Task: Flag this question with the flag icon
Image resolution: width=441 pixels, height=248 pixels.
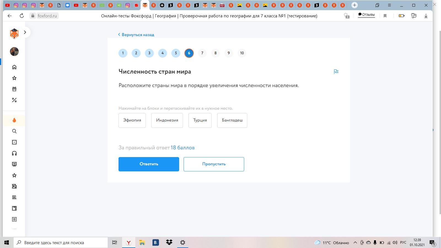Action: [336, 72]
